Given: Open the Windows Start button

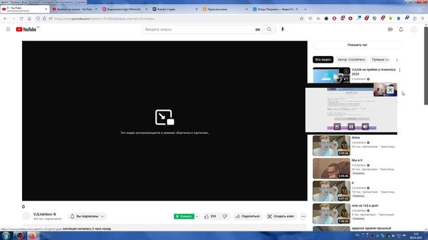Looking at the screenshot, I should pyautogui.click(x=6, y=235).
